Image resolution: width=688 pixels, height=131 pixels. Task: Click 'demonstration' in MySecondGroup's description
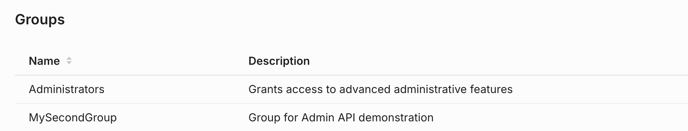tap(396, 118)
